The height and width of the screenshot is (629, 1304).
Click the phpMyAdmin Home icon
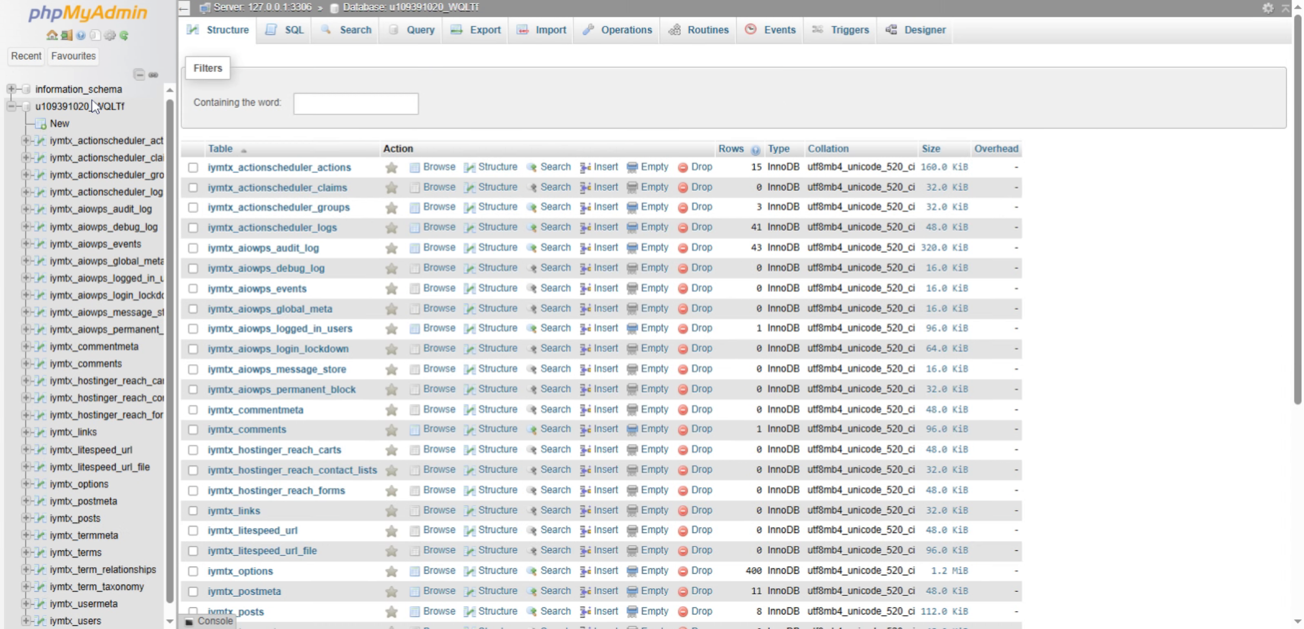pos(52,35)
